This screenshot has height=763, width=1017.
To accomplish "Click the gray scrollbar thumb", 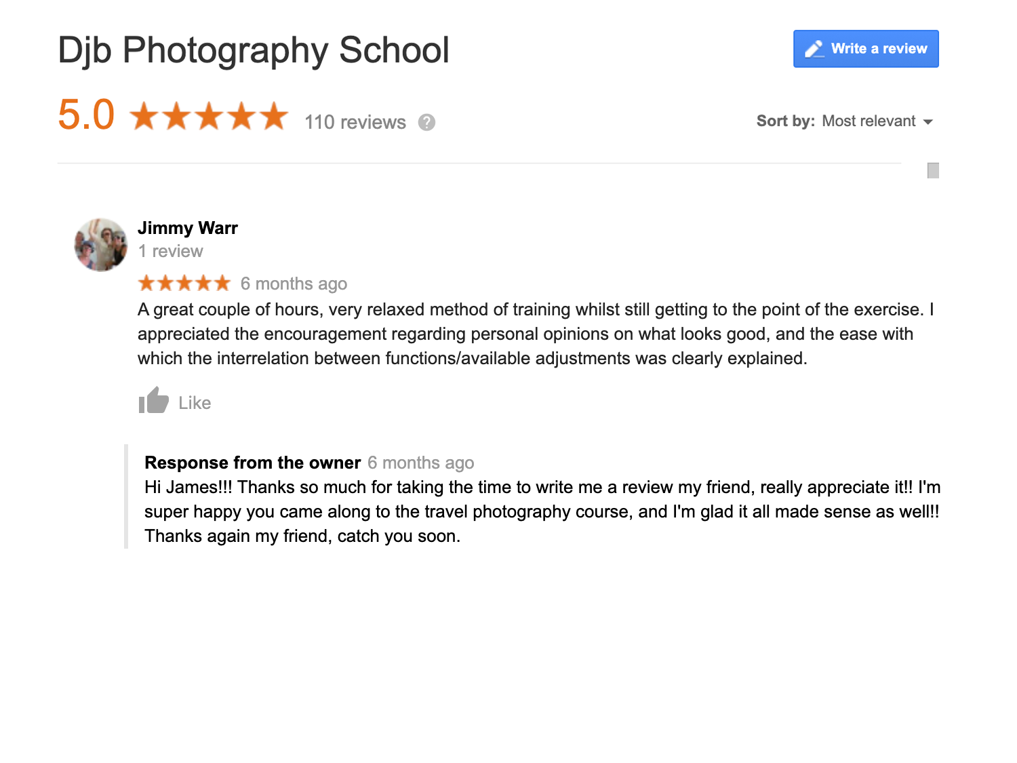I will tap(933, 170).
